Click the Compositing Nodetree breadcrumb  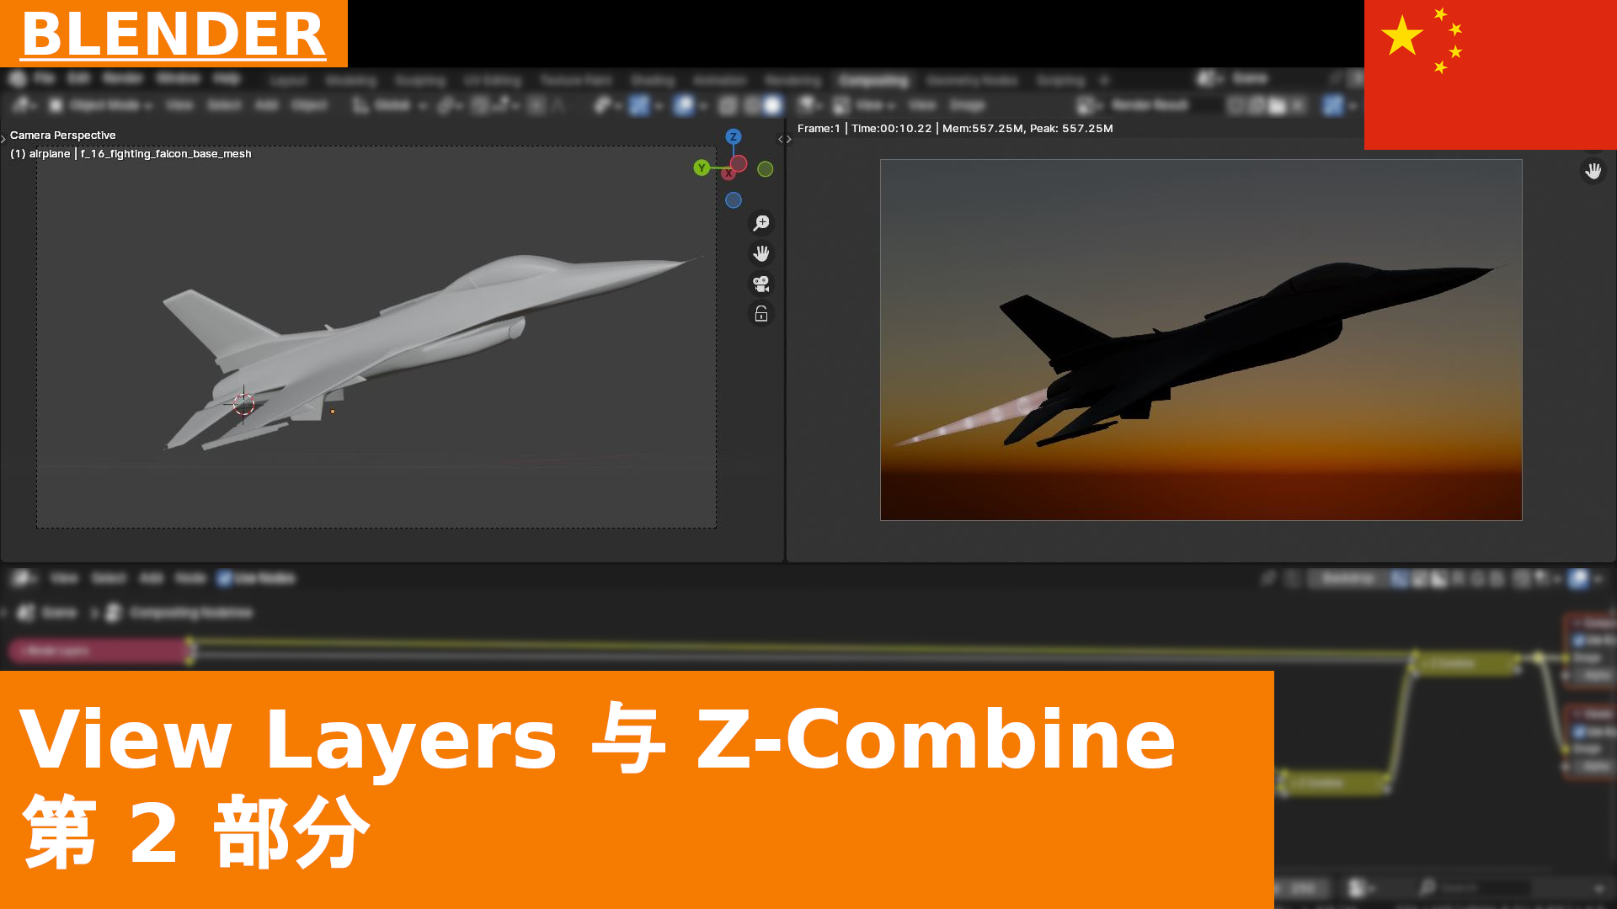[x=180, y=613]
